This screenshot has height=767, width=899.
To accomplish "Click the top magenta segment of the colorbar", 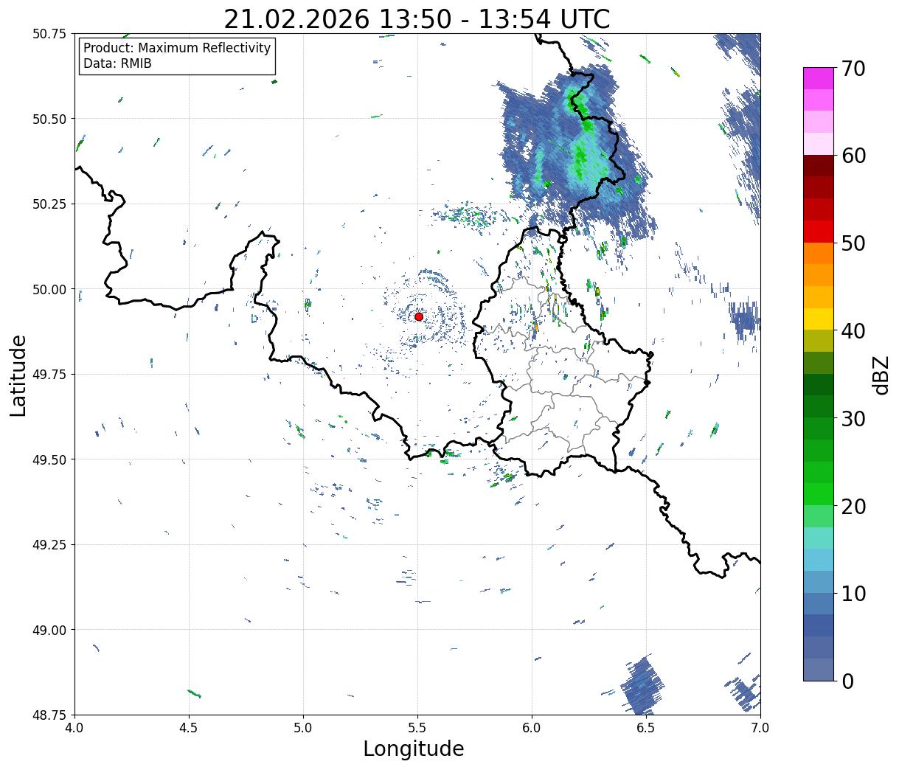I will point(819,78).
